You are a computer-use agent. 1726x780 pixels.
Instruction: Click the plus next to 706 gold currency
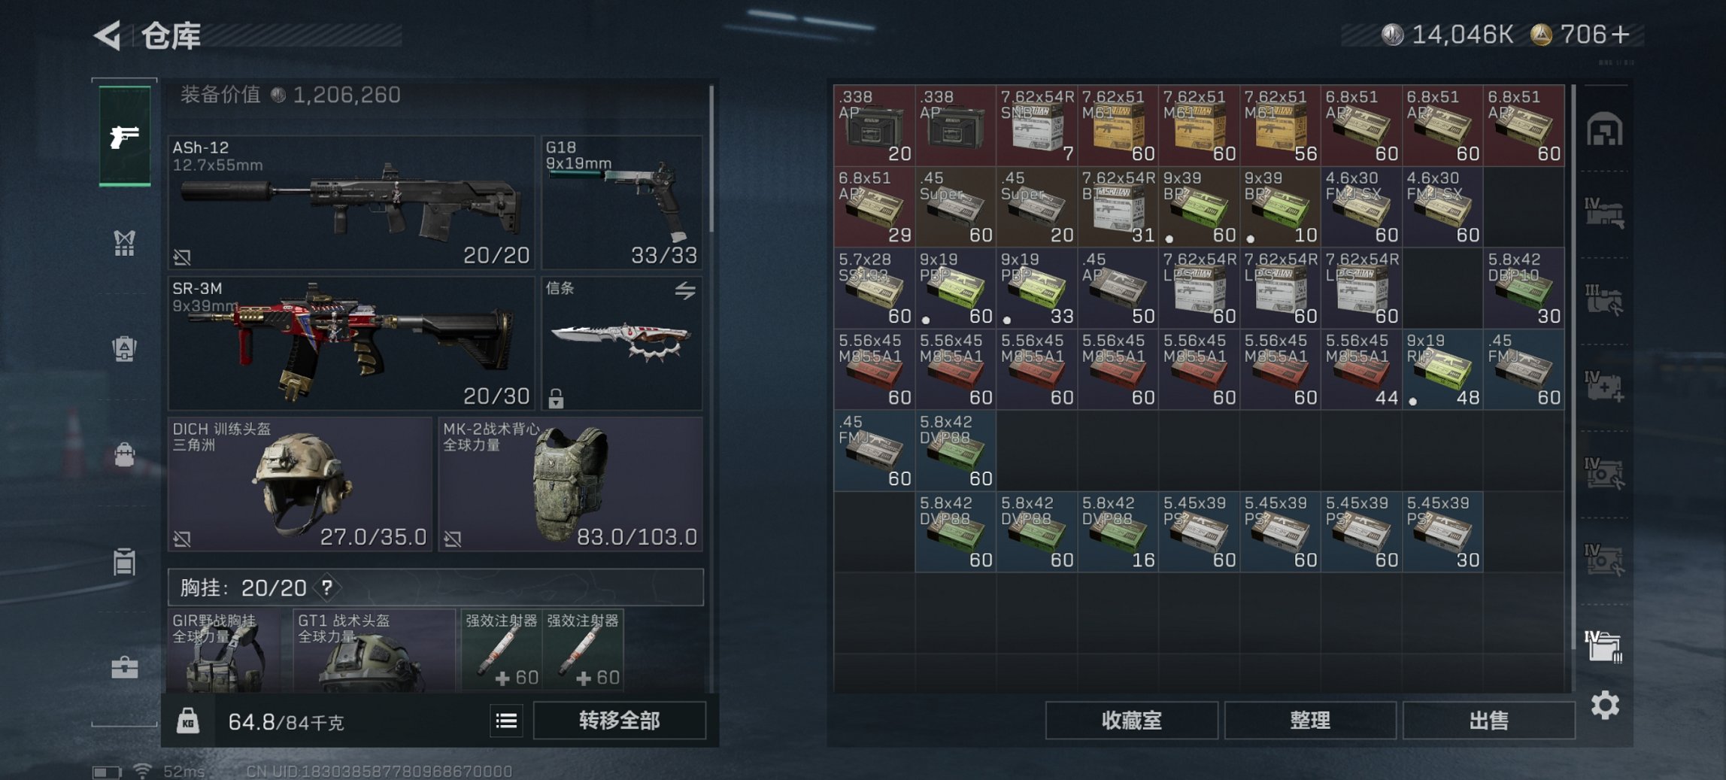point(1620,35)
